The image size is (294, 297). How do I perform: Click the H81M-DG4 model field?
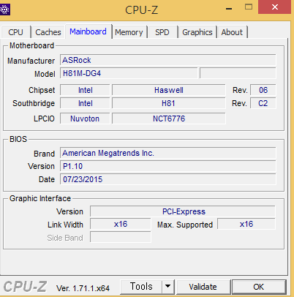[x=129, y=73]
